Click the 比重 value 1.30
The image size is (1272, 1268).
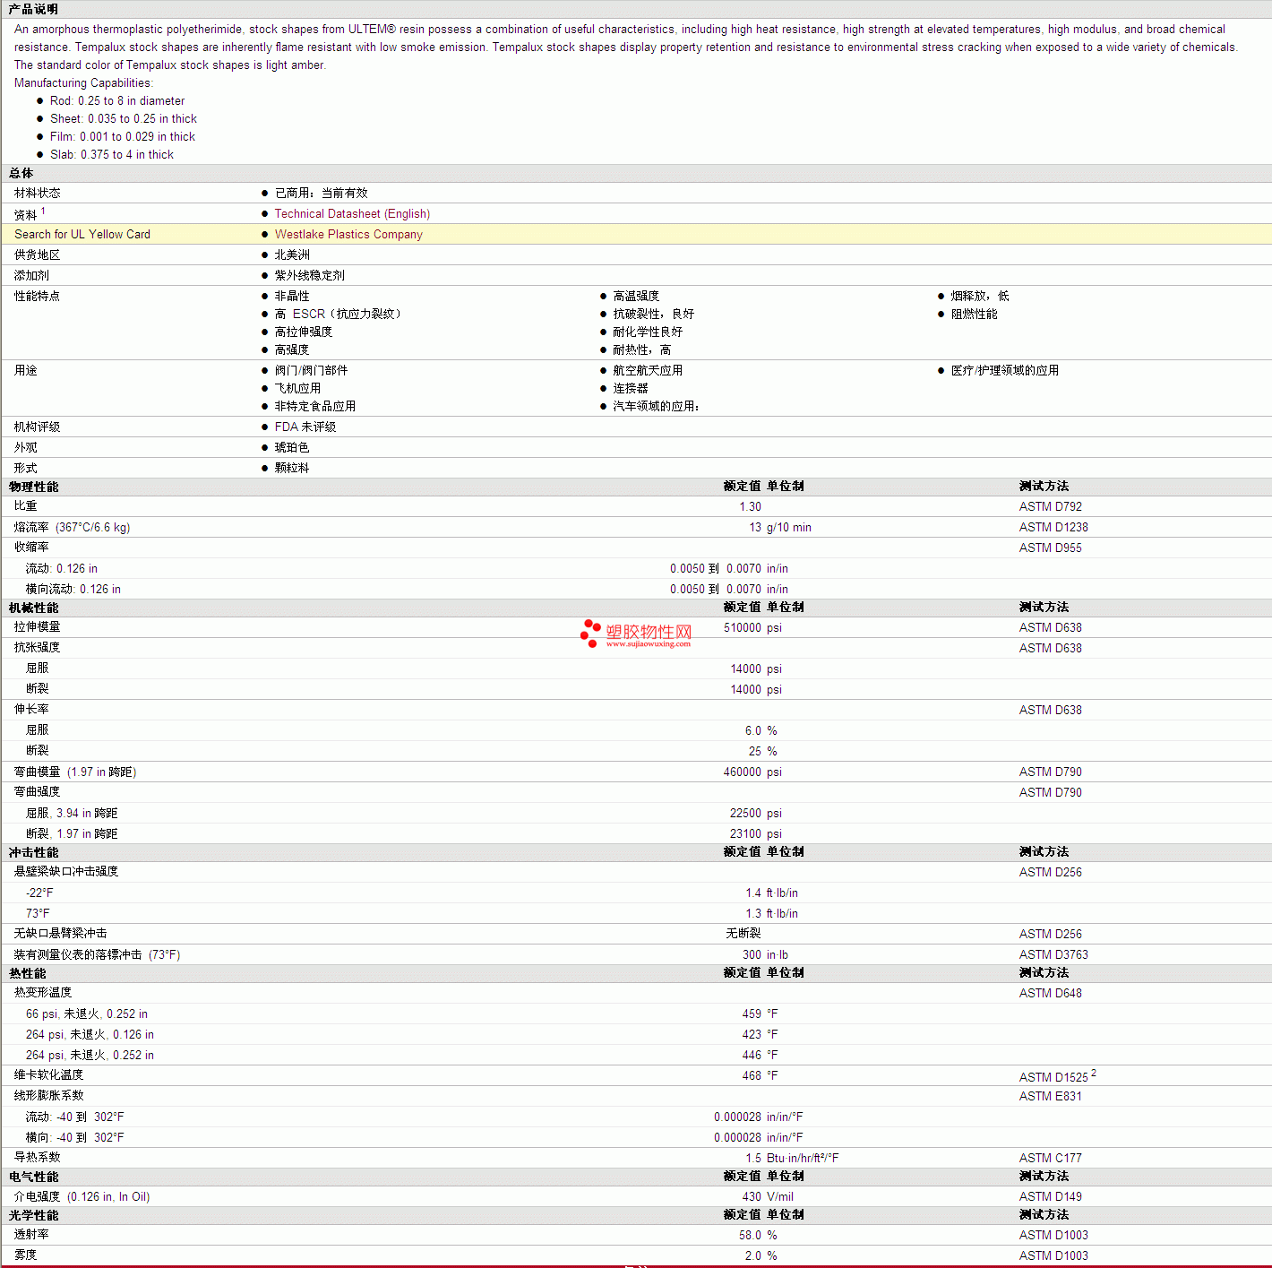click(751, 506)
